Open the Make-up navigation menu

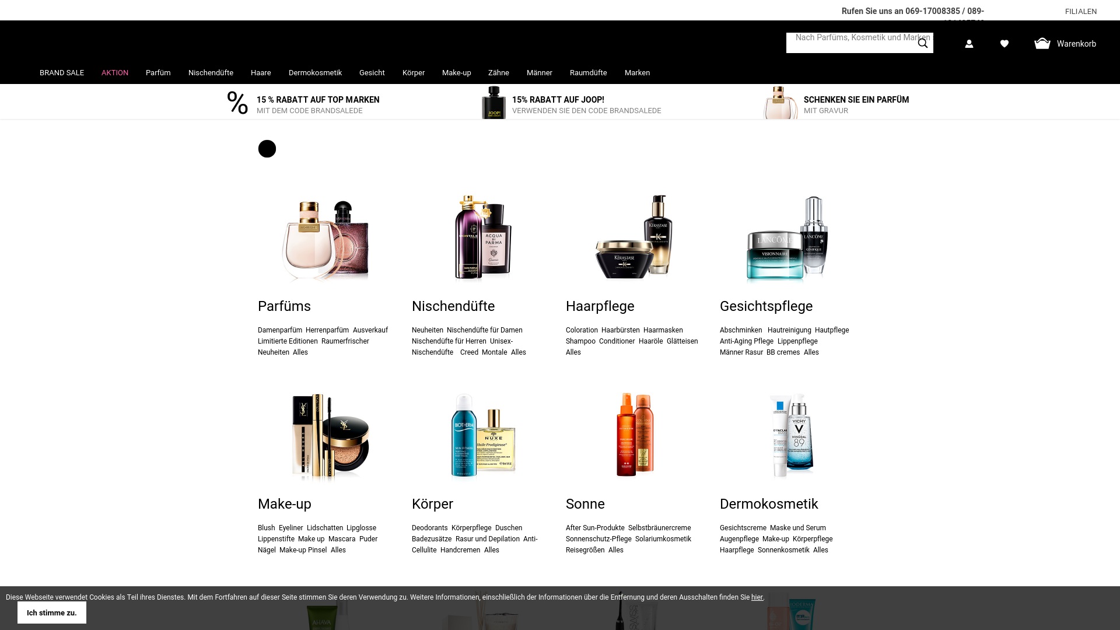point(457,73)
